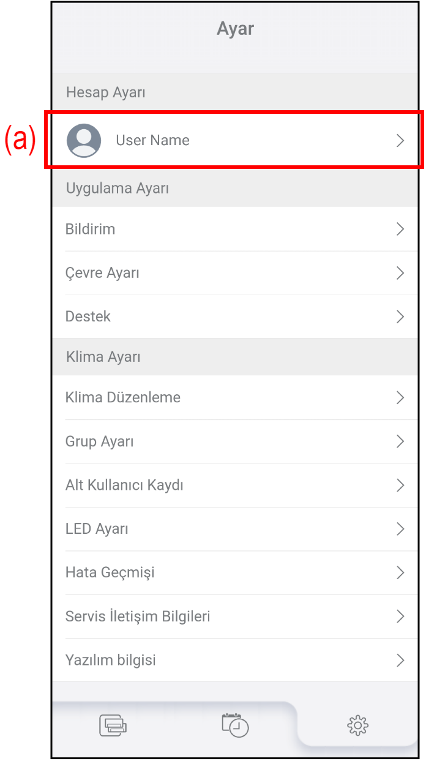Select Klima Düzenleme from the list
This screenshot has width=426, height=761.
123,398
